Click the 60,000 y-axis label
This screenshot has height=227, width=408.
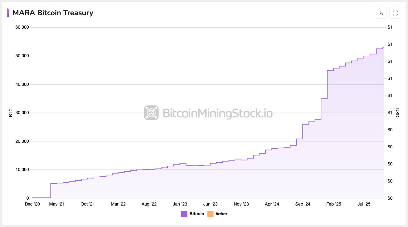click(22, 27)
